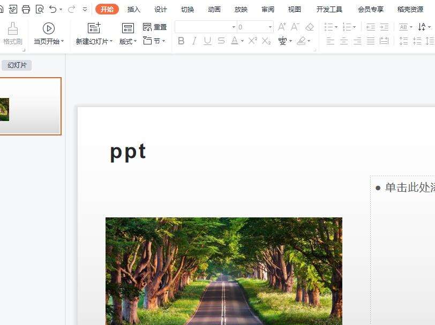
Task: Switch to the 视图 tab
Action: coord(294,10)
